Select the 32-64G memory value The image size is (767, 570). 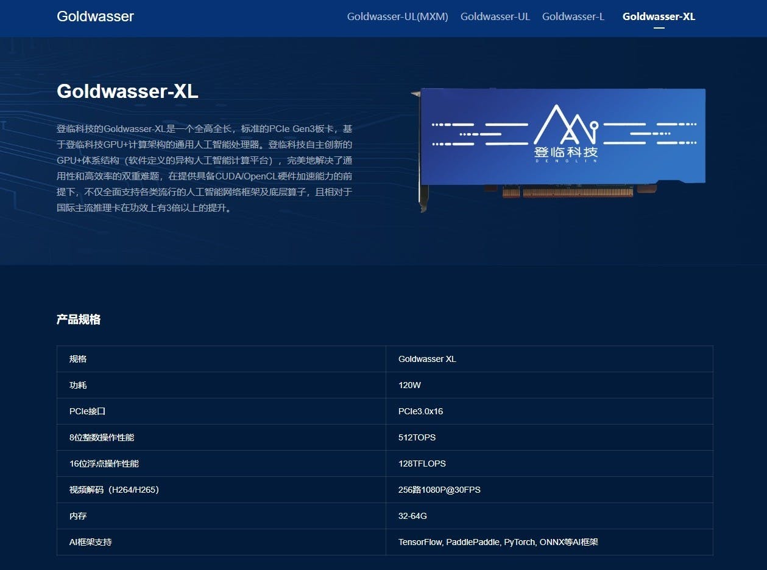click(412, 516)
